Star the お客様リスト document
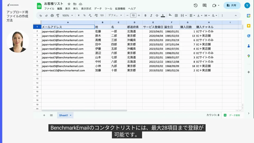The width and height of the screenshot is (254, 143). coord(69,4)
